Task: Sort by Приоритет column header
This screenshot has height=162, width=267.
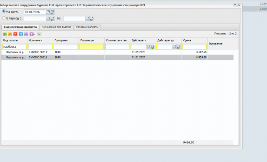Action: 66,41
